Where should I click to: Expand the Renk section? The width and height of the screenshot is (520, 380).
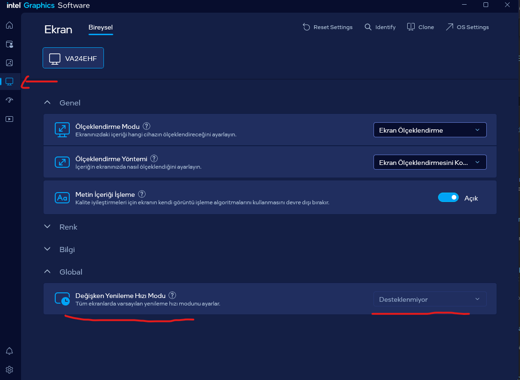(x=47, y=227)
